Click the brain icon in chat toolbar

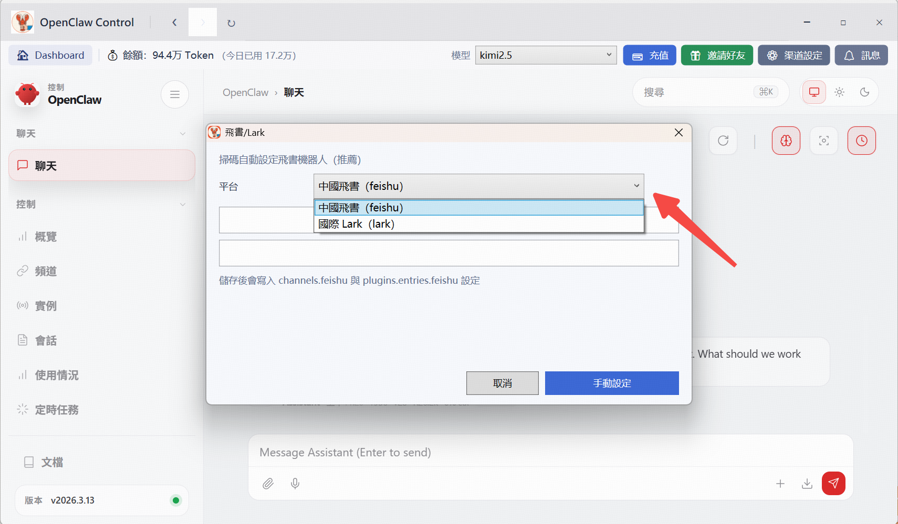coord(786,141)
